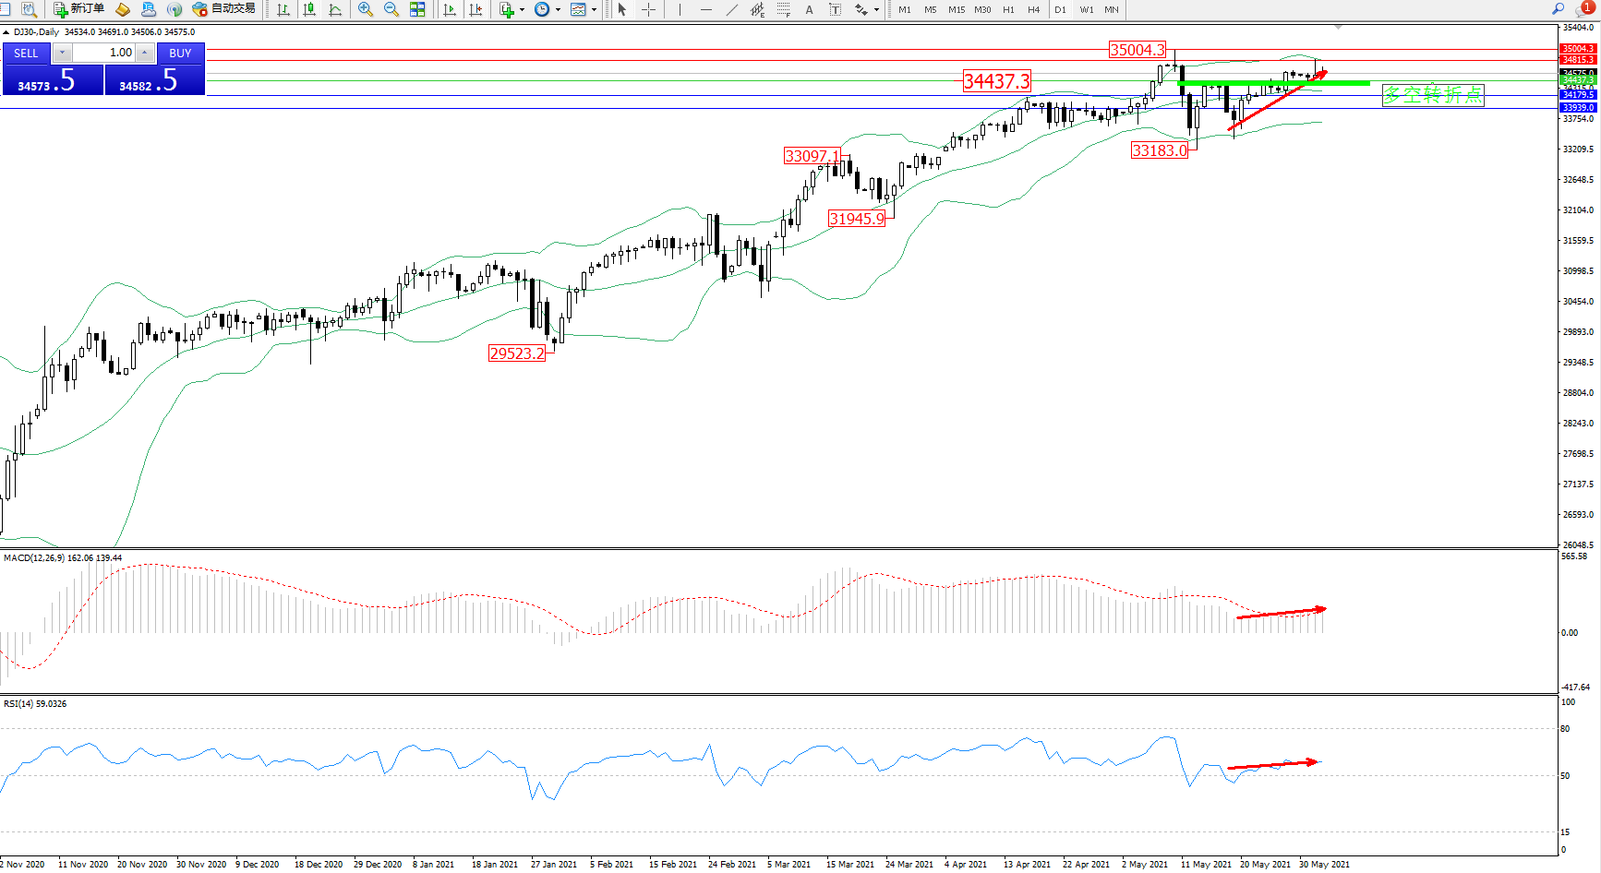Open the indicators list dropdown arrow
This screenshot has height=873, width=1601.
tap(523, 9)
